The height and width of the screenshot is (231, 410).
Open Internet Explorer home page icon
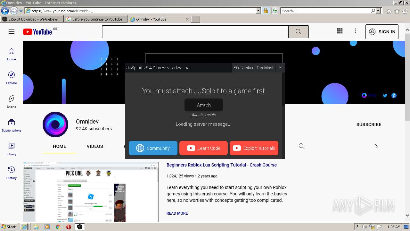(x=389, y=11)
